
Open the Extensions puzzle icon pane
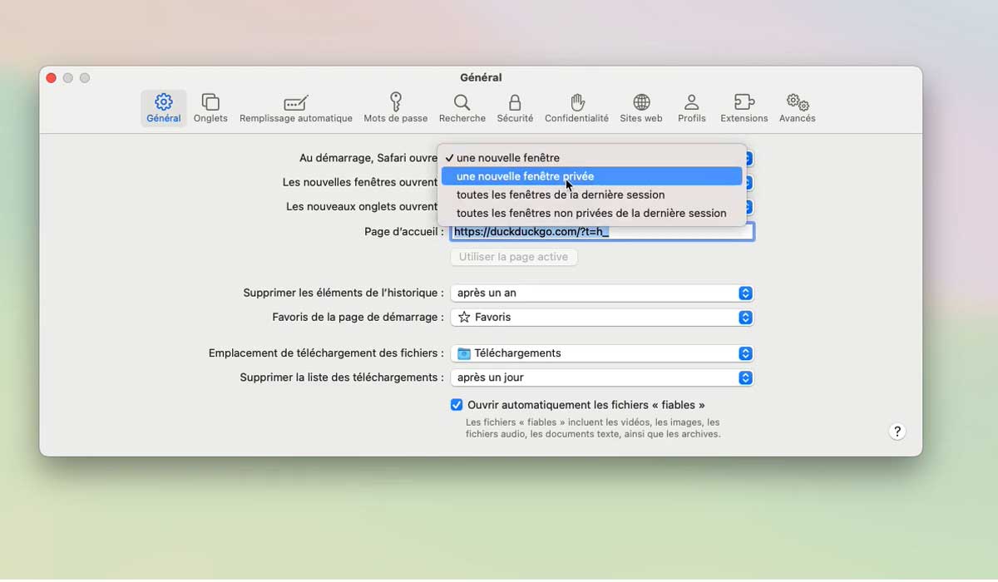(x=744, y=108)
